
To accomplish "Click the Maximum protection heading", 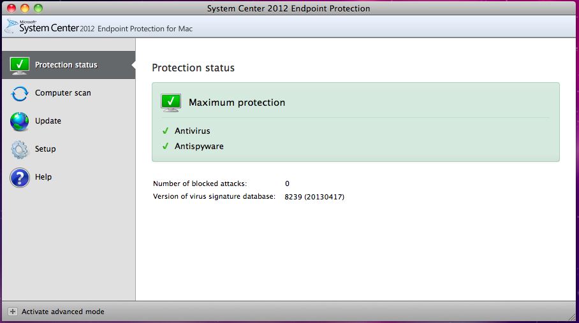I will point(237,103).
